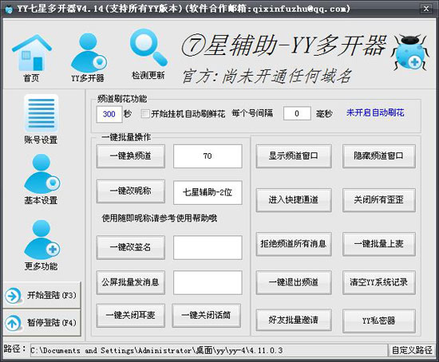Screen dimensions: 439x362
Task: Click the 每个号间隔 milliseconds field
Action: click(x=297, y=113)
